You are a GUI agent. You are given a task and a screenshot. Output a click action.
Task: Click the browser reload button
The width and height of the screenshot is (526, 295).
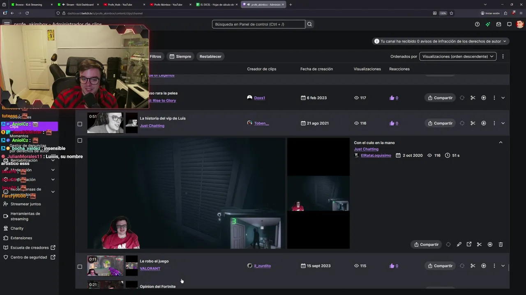tap(27, 13)
